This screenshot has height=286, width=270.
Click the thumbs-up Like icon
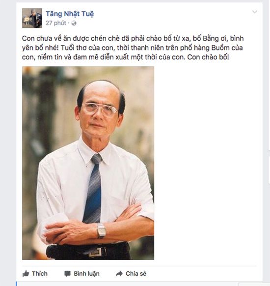[26, 274]
